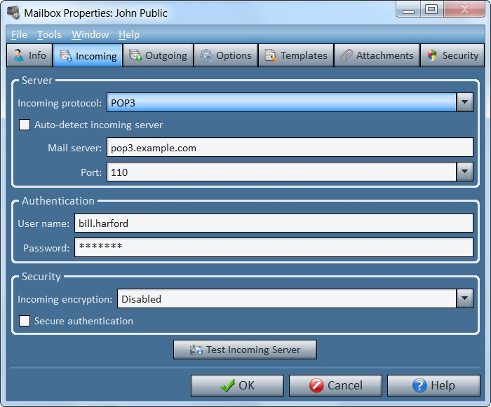Click the Outgoing tab envelope icon
The width and height of the screenshot is (491, 407).
[x=135, y=55]
